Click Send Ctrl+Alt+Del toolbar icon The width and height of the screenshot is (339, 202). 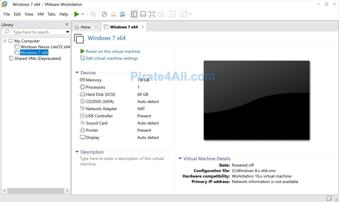[93, 14]
